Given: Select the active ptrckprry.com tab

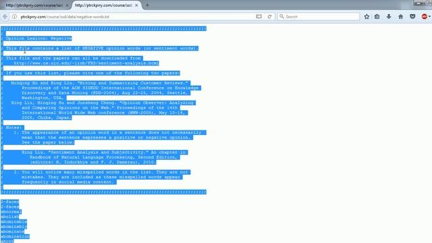Looking at the screenshot, I should (107, 5).
